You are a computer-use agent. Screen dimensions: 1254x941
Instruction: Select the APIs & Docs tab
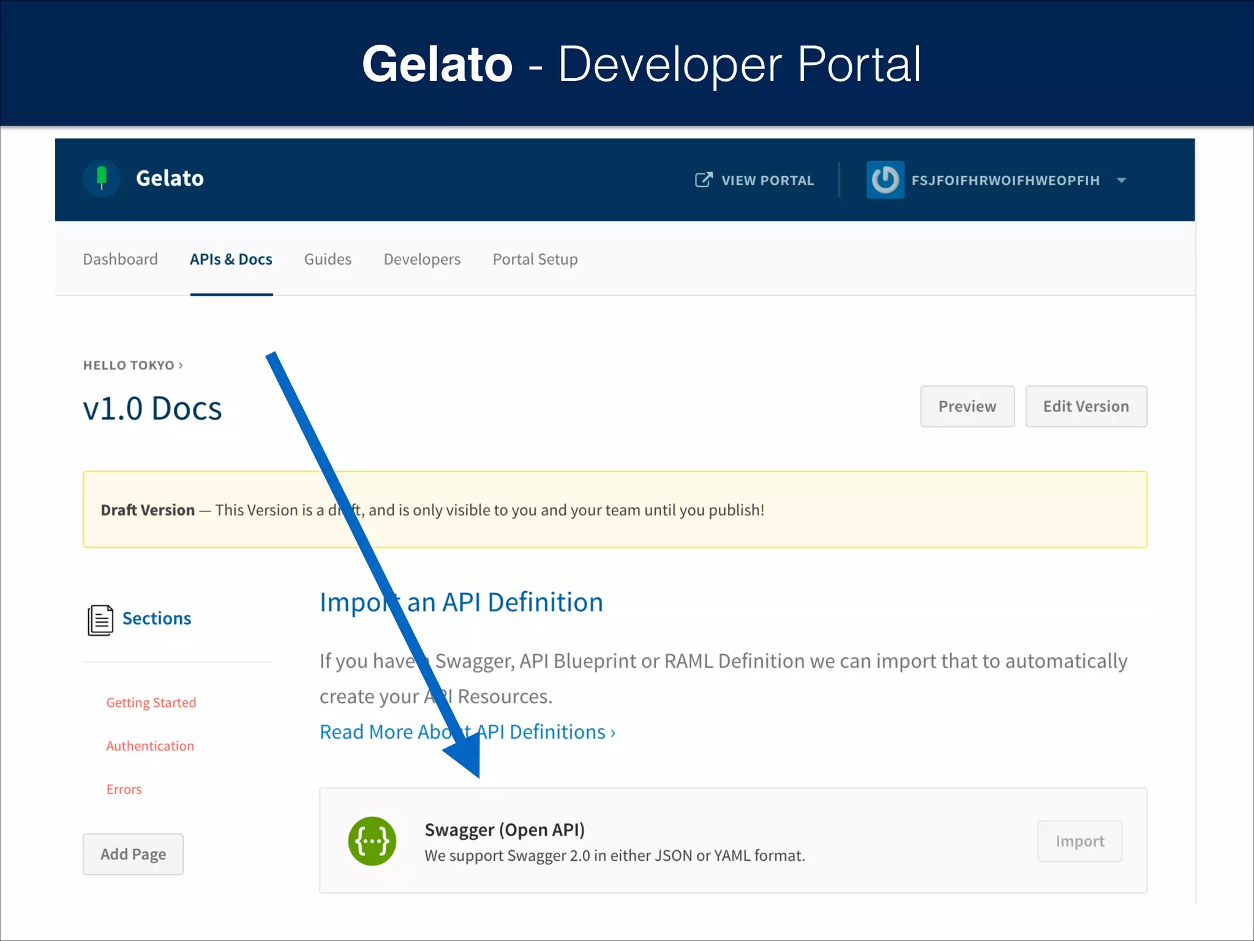pos(231,259)
